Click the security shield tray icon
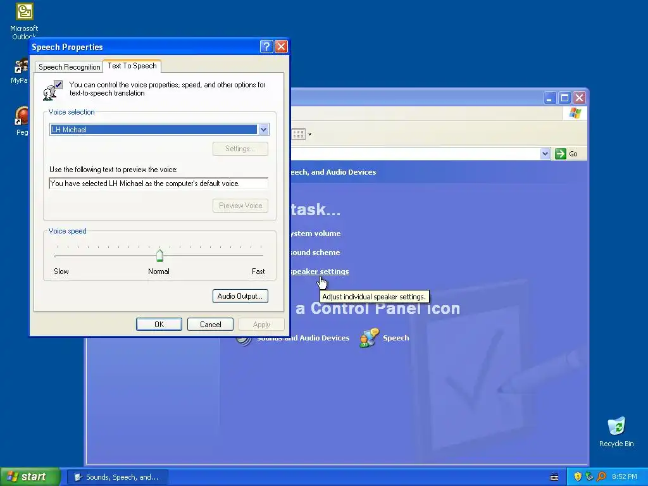The height and width of the screenshot is (486, 648). (578, 477)
